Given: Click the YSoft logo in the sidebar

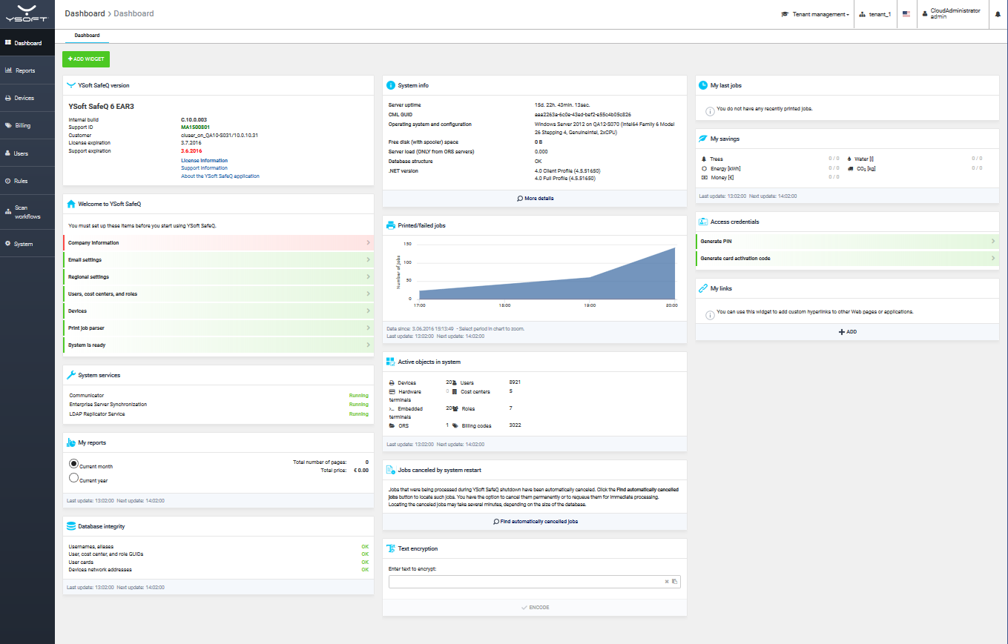Looking at the screenshot, I should coord(27,13).
